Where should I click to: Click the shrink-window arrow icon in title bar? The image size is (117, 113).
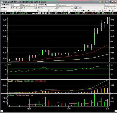coord(109,2)
